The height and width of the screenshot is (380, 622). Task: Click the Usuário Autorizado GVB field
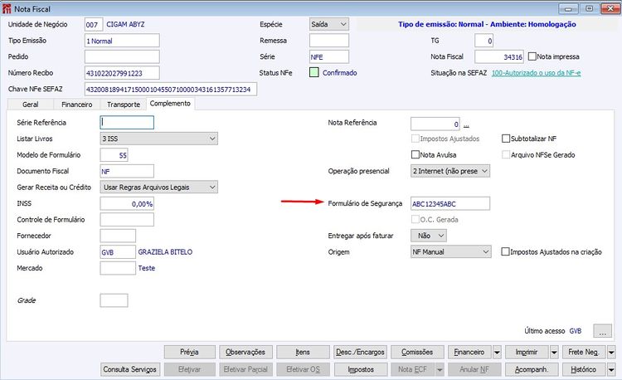pyautogui.click(x=118, y=252)
